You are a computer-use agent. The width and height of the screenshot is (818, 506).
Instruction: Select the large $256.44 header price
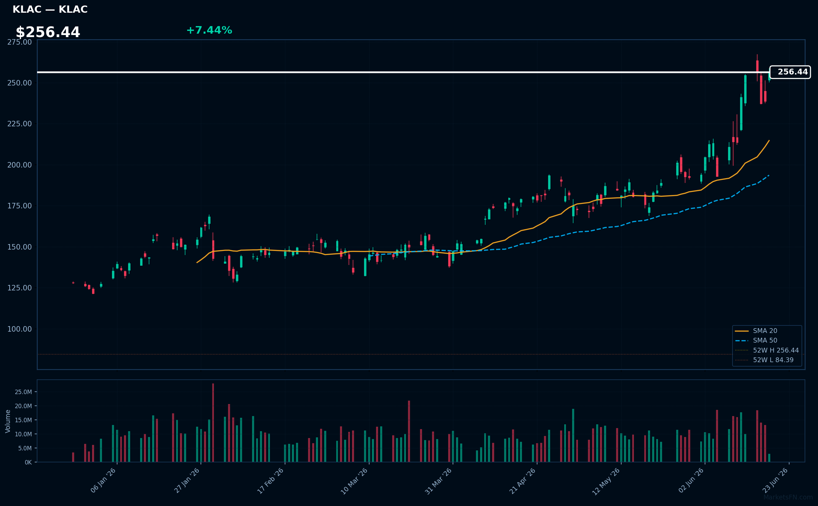(48, 32)
